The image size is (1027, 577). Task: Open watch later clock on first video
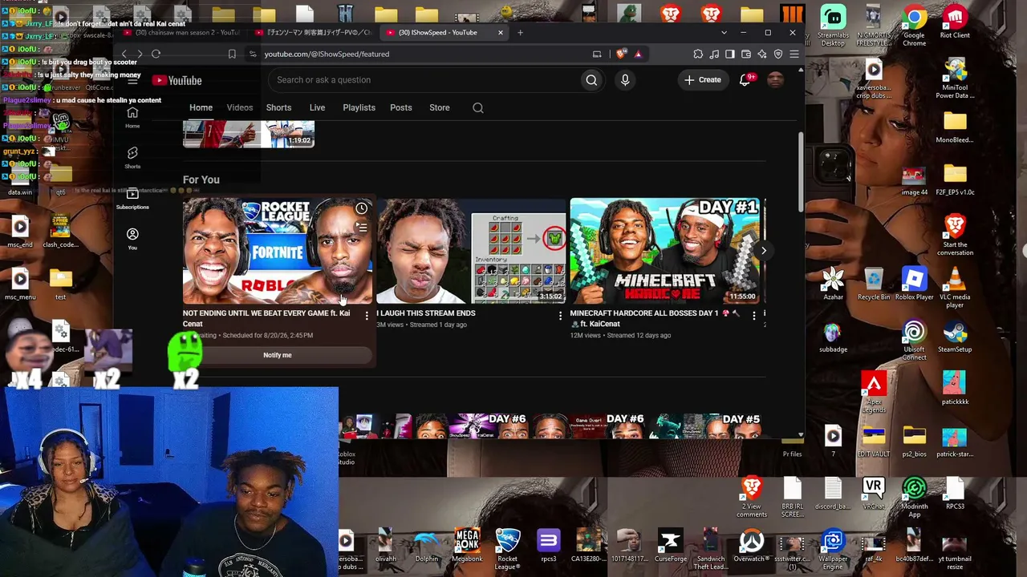tap(362, 209)
